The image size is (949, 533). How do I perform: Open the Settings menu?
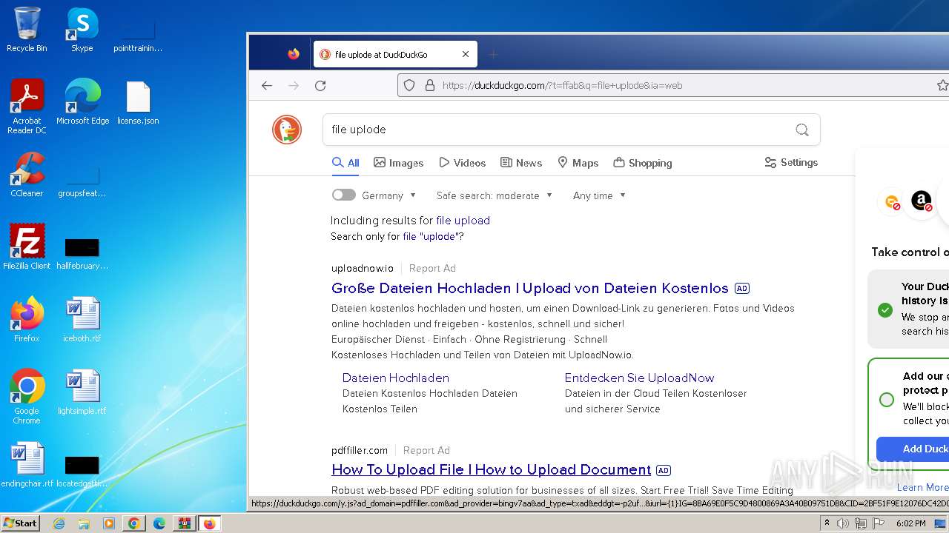tap(791, 162)
